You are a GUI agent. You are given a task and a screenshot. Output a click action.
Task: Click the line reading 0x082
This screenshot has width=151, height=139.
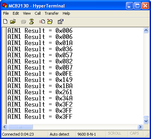pyautogui.click(x=40, y=61)
